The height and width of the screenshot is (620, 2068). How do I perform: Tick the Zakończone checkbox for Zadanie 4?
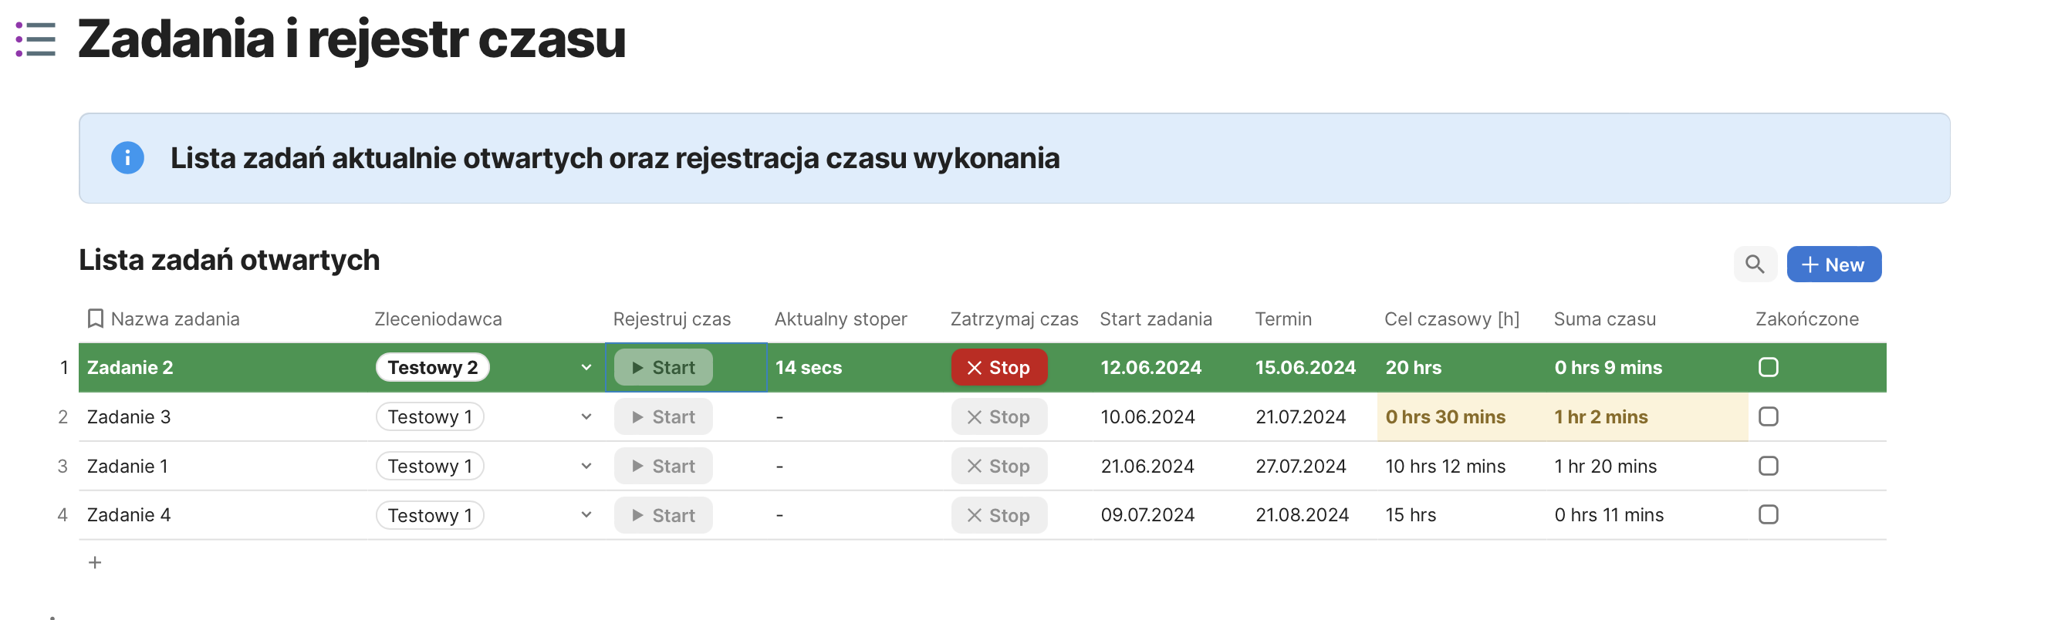click(x=1768, y=515)
